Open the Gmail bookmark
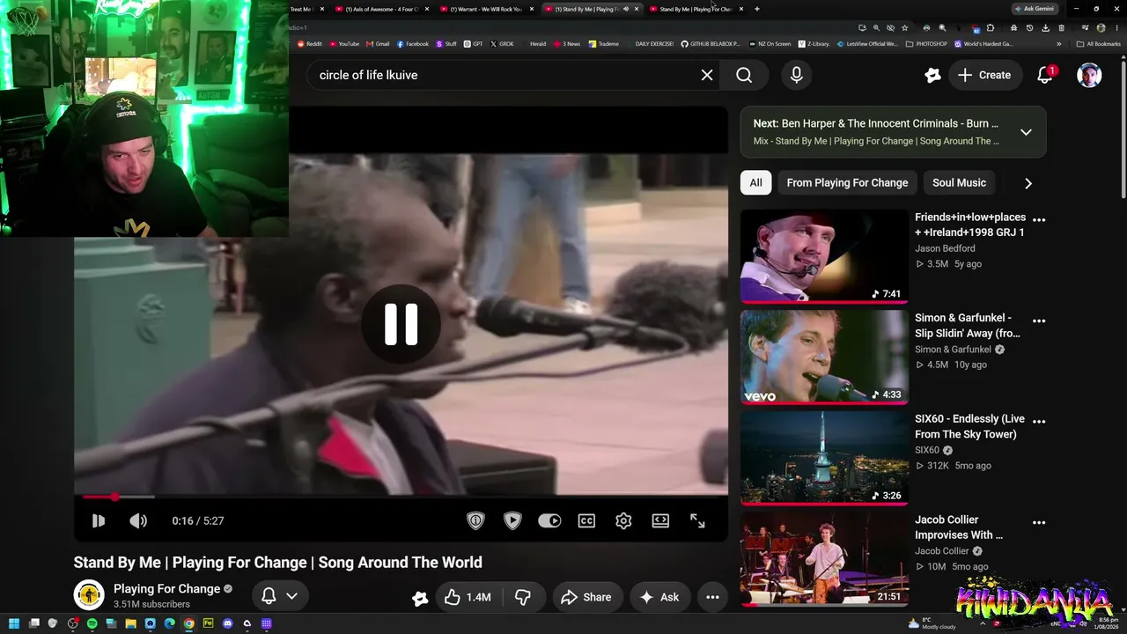The width and height of the screenshot is (1127, 634). (x=379, y=43)
